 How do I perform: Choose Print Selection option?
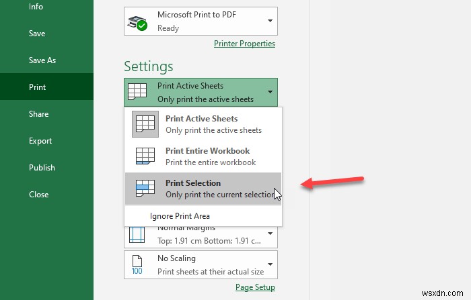click(203, 189)
